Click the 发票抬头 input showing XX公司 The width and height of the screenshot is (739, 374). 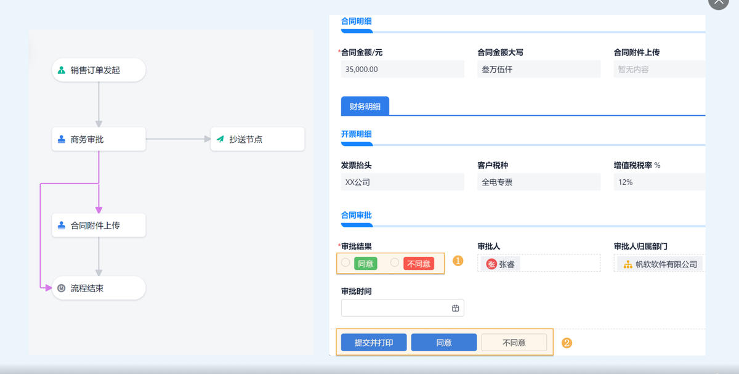tap(402, 182)
